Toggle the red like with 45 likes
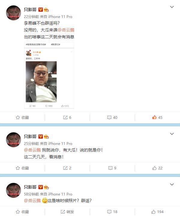Image resolution: width=180 pixels, height=217 pixels. click(x=157, y=117)
